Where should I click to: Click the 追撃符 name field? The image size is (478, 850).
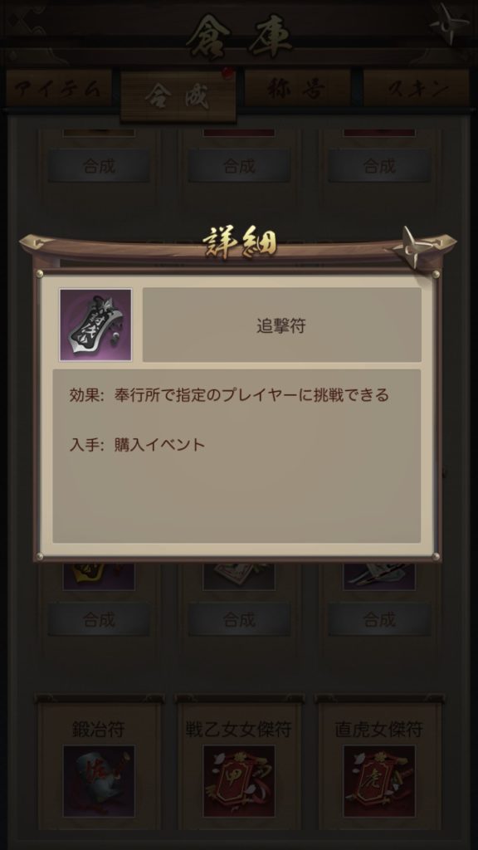[x=282, y=325]
